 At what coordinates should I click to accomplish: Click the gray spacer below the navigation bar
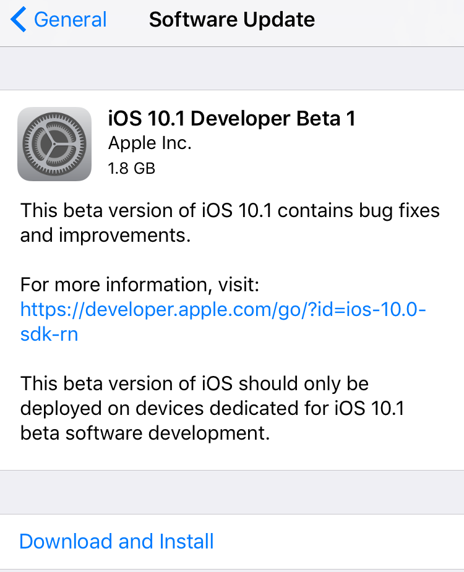click(x=232, y=68)
